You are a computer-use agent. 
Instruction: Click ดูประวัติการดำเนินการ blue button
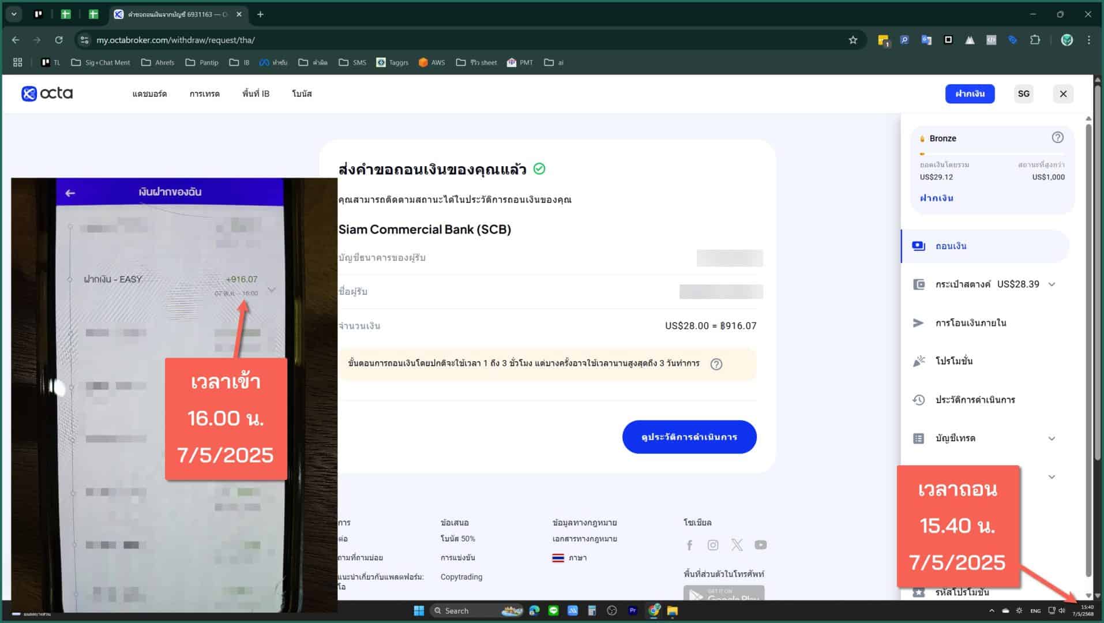point(689,437)
